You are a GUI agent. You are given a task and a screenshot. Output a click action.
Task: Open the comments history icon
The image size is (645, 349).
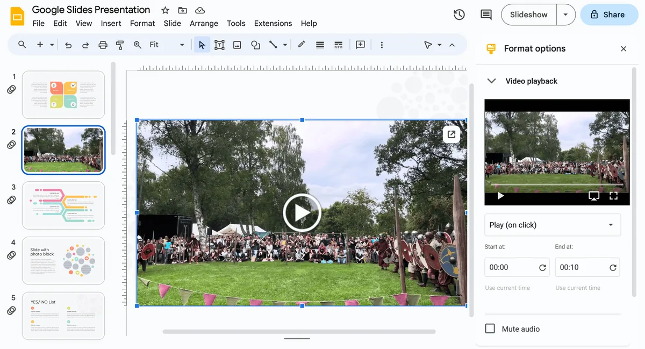pos(486,15)
